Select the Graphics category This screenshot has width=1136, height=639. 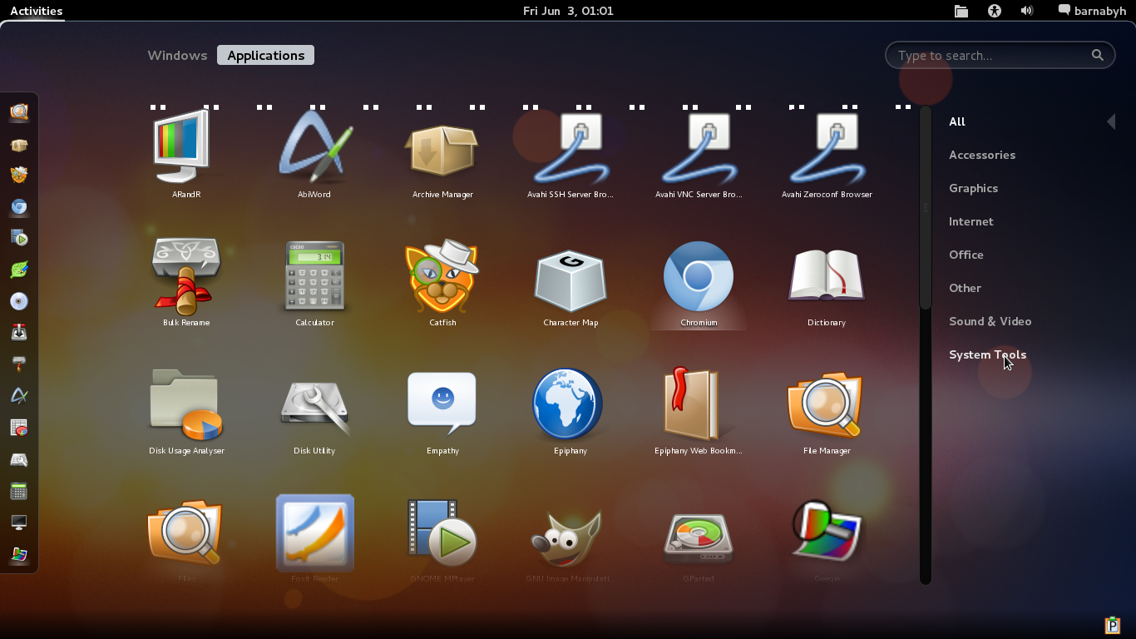click(974, 188)
